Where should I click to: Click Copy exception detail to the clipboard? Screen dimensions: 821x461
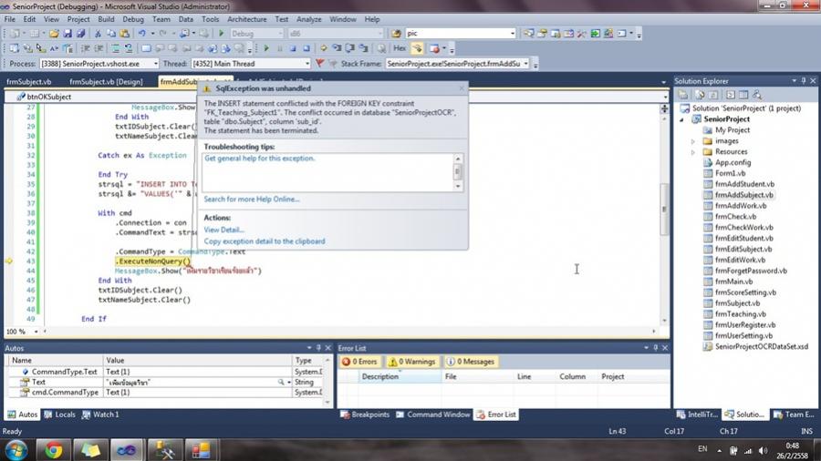(265, 241)
